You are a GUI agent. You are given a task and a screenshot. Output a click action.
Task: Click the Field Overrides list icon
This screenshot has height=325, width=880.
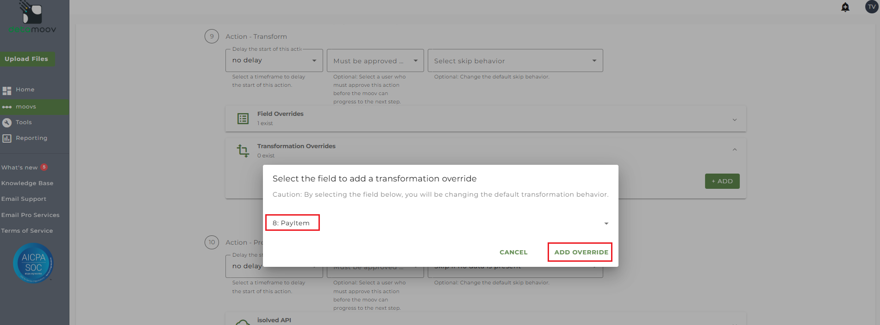pyautogui.click(x=243, y=119)
